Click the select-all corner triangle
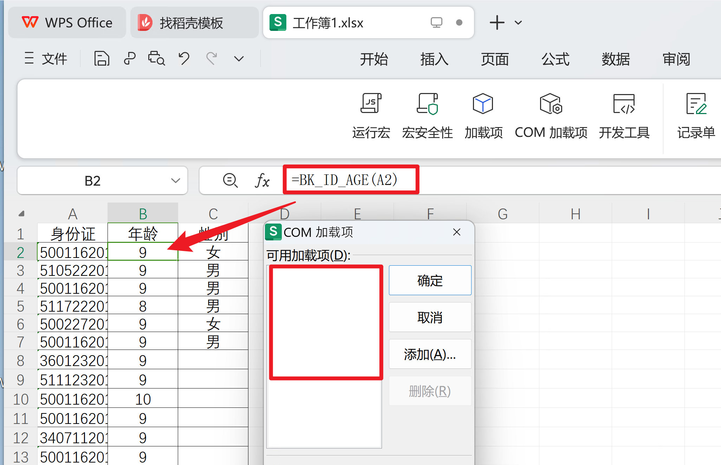The image size is (721, 465). click(21, 213)
